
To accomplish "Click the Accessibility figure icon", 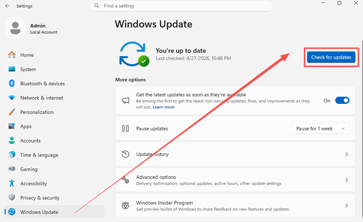I will tap(12, 183).
